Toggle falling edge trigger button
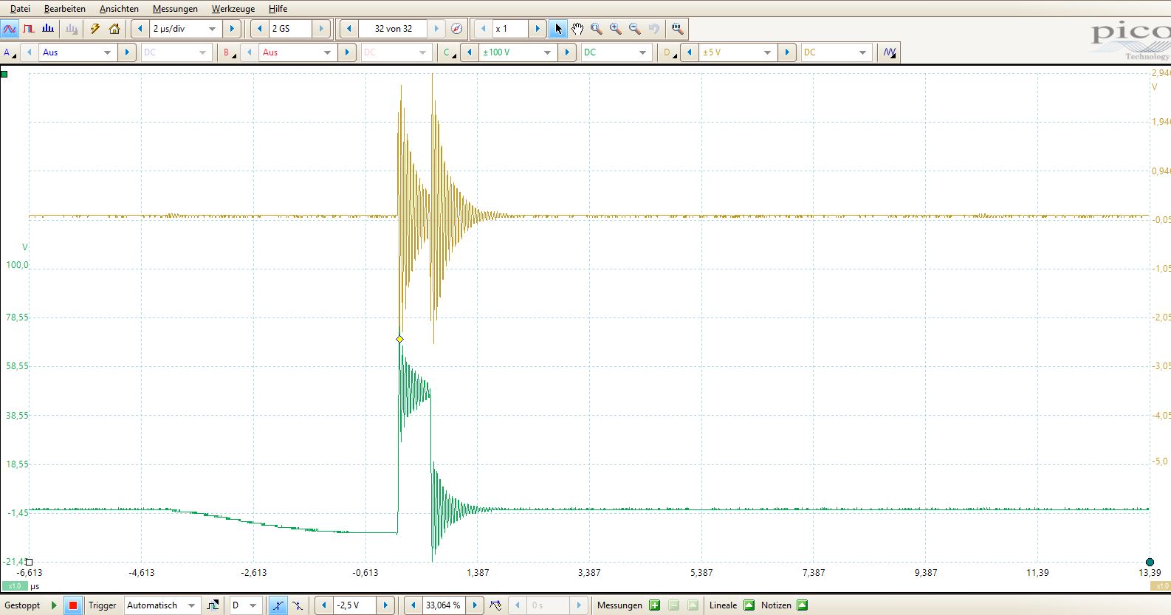This screenshot has width=1171, height=615. [297, 605]
